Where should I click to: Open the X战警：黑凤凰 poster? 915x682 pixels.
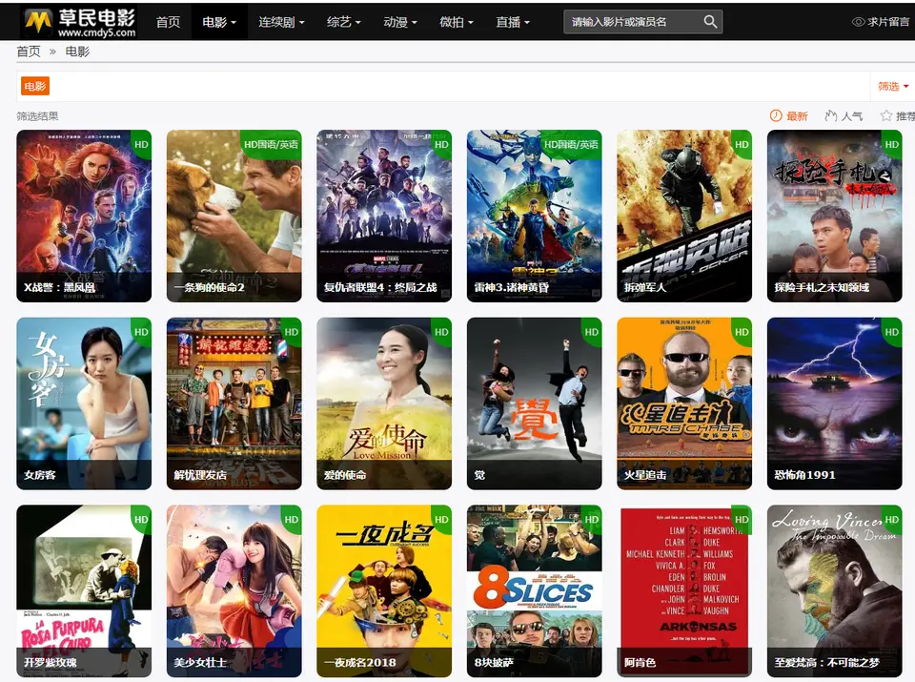[84, 216]
